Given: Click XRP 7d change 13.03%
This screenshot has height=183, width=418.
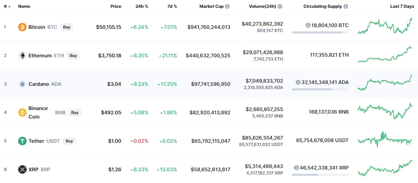Looking at the screenshot, I should [169, 170].
